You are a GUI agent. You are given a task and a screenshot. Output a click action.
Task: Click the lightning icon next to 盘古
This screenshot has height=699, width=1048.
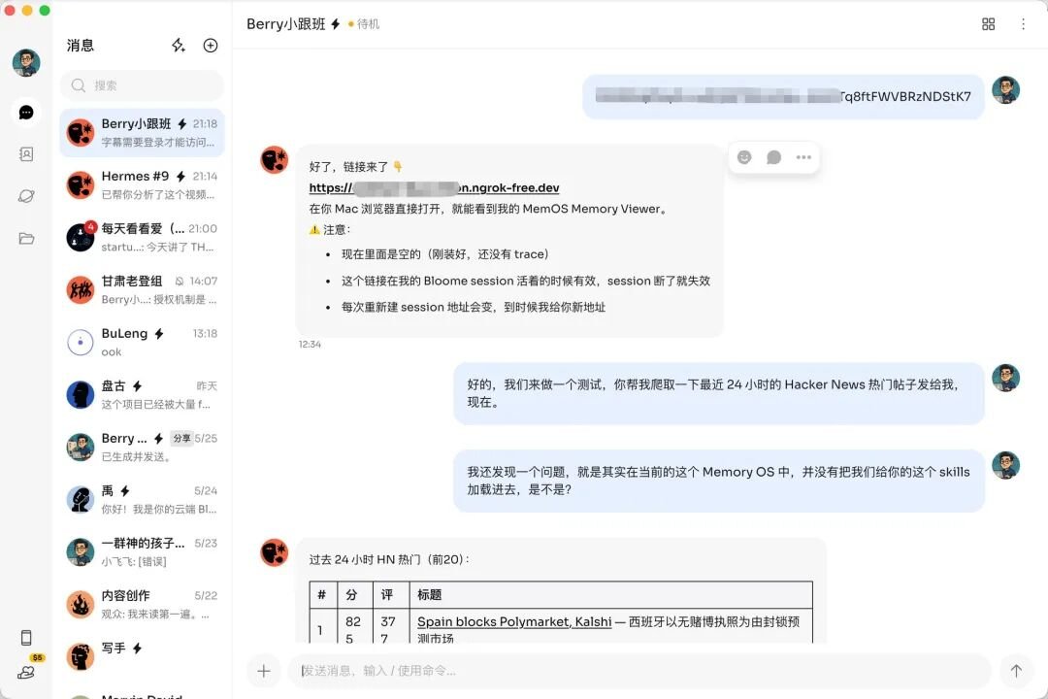pos(137,386)
